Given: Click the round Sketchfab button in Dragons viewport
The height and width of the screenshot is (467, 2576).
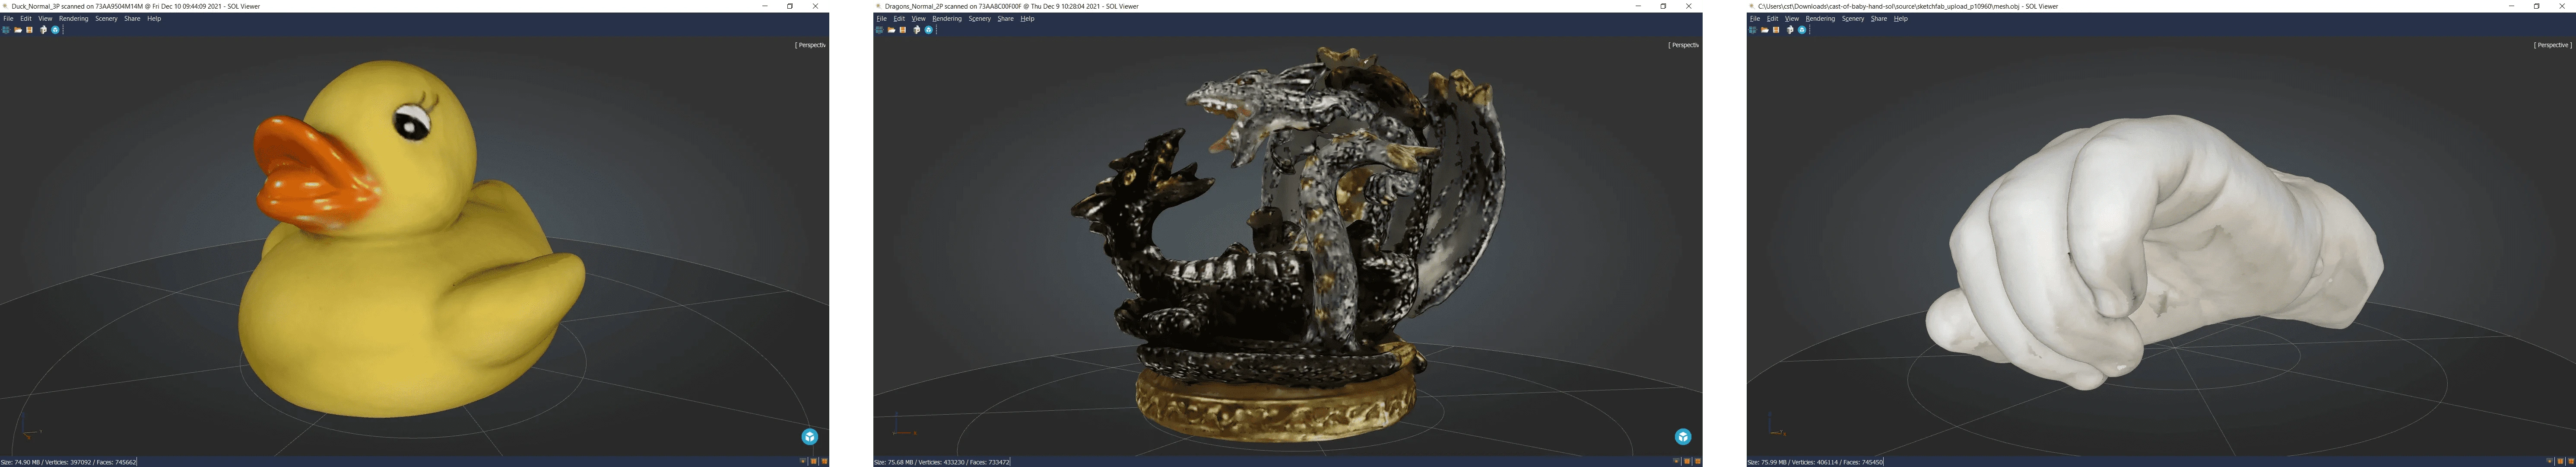Looking at the screenshot, I should [x=1683, y=437].
